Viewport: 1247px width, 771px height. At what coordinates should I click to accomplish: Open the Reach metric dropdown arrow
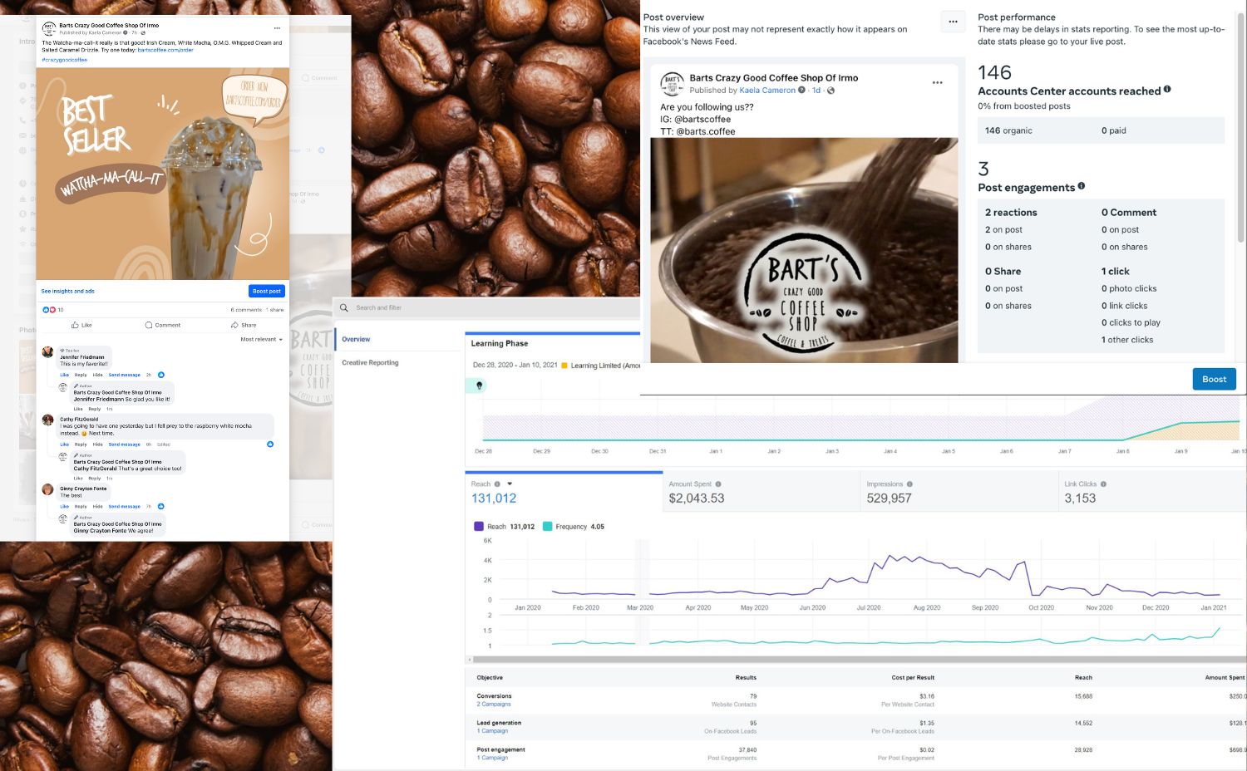[x=510, y=484]
